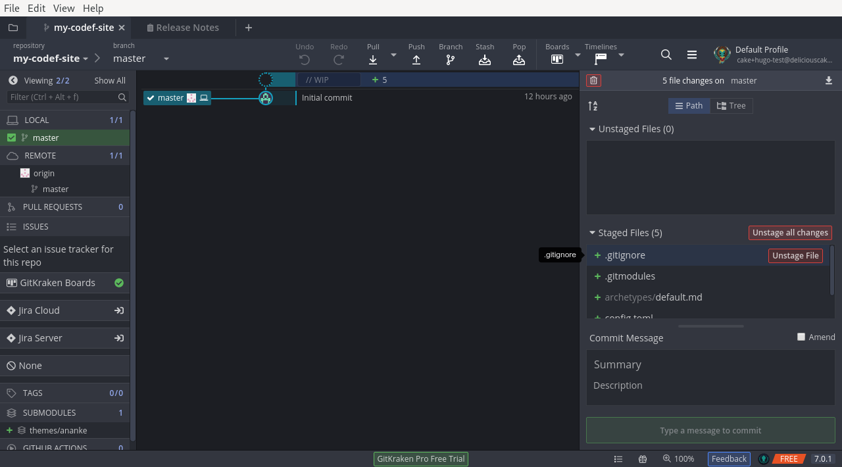Viewport: 842px width, 467px height.
Task: Add submodule themes/ananke plus icon
Action: (x=9, y=430)
